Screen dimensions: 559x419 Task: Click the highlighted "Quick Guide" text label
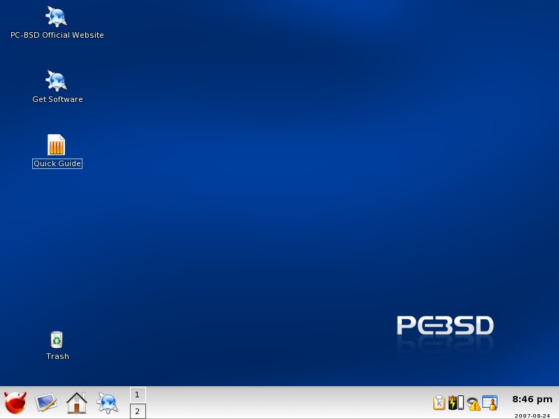pos(57,163)
